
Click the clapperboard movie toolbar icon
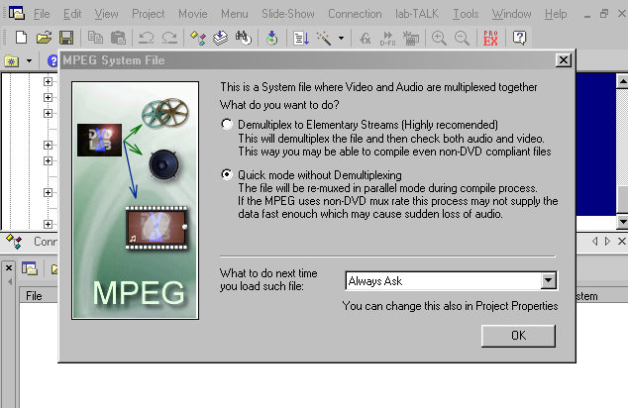[410, 39]
